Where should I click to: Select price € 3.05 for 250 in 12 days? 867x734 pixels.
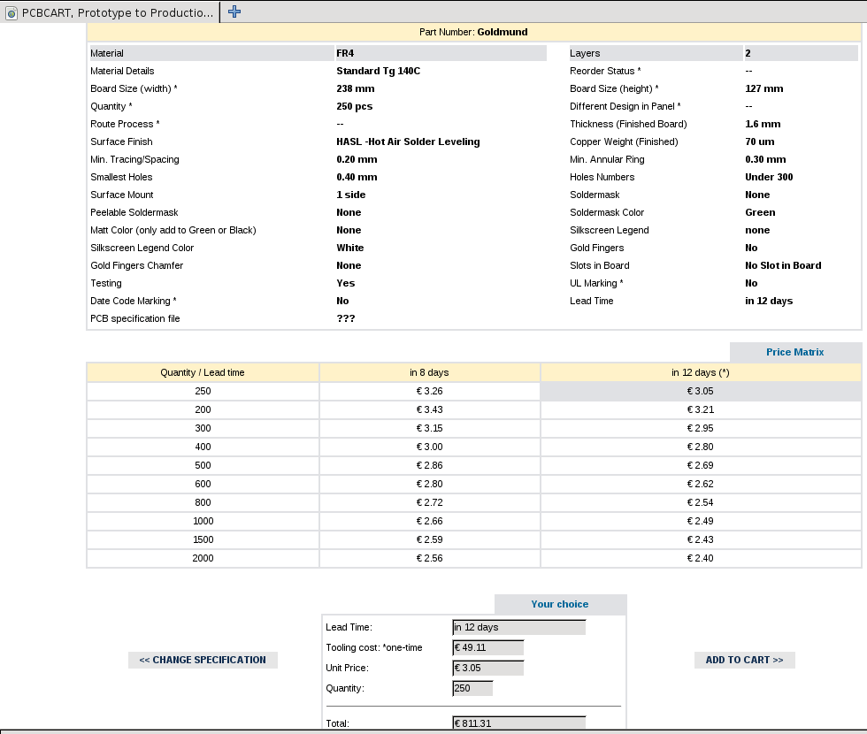click(701, 391)
